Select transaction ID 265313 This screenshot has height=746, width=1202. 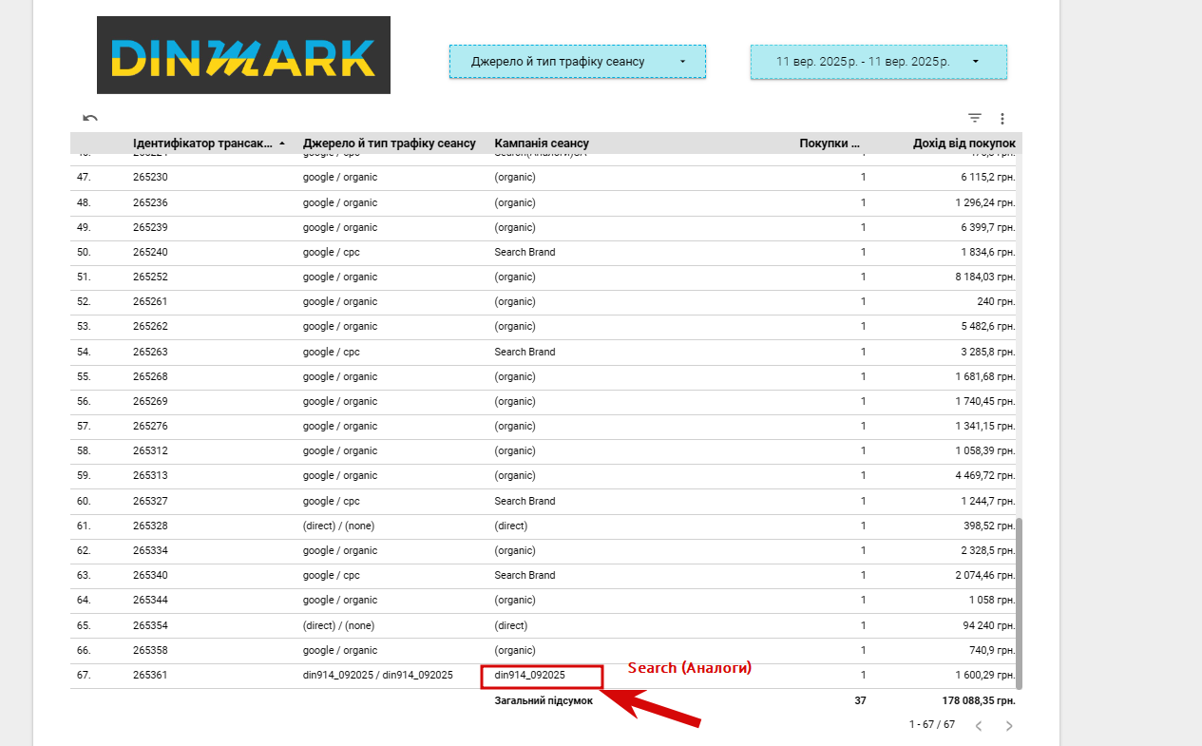click(x=150, y=475)
